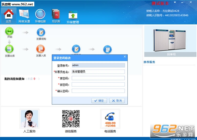Click taxpayer name 方欣测试0428
197x140 pixels.
pyautogui.click(x=171, y=11)
